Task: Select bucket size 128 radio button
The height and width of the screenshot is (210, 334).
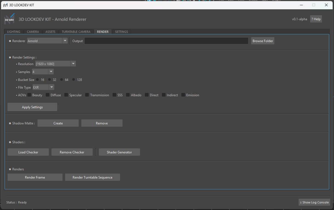Action: tap(74, 80)
